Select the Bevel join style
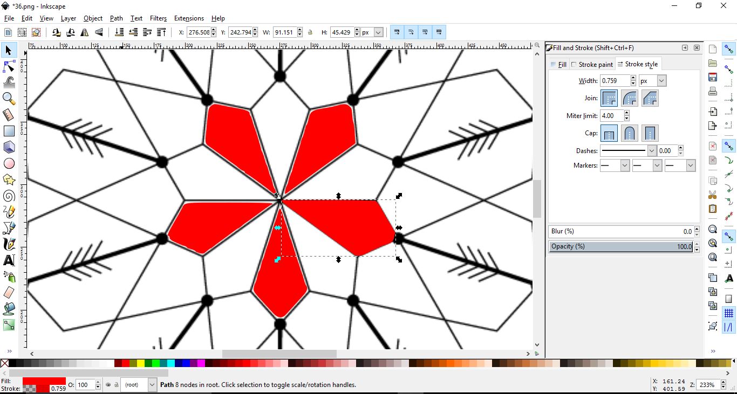Image resolution: width=737 pixels, height=394 pixels. [650, 98]
